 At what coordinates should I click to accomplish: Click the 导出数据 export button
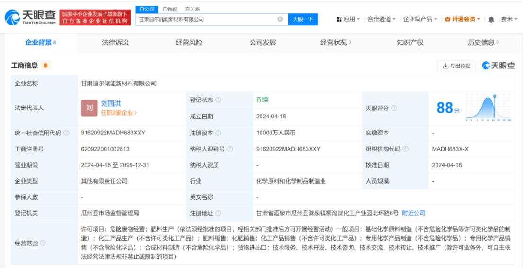pos(456,66)
